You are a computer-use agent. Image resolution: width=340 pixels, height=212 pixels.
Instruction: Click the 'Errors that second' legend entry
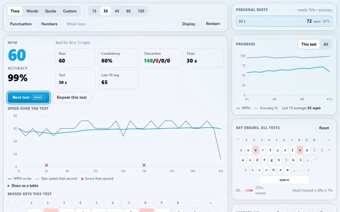pos(97,178)
